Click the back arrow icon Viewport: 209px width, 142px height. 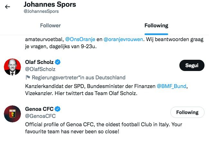(x=8, y=7)
